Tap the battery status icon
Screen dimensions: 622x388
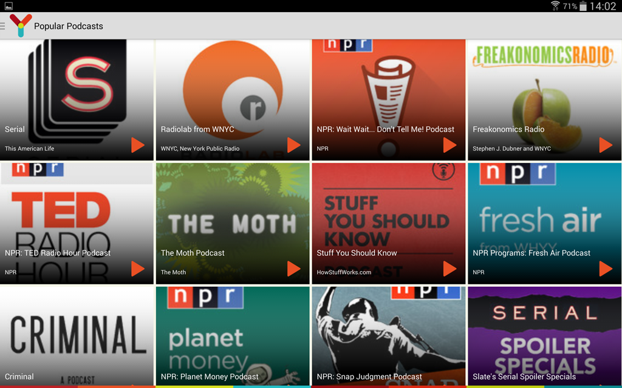pyautogui.click(x=583, y=6)
